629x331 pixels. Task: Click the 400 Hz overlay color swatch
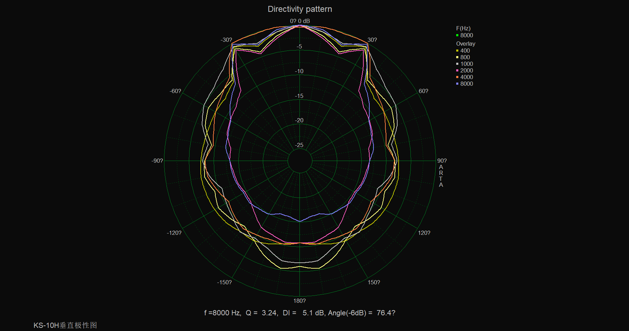[x=457, y=51]
